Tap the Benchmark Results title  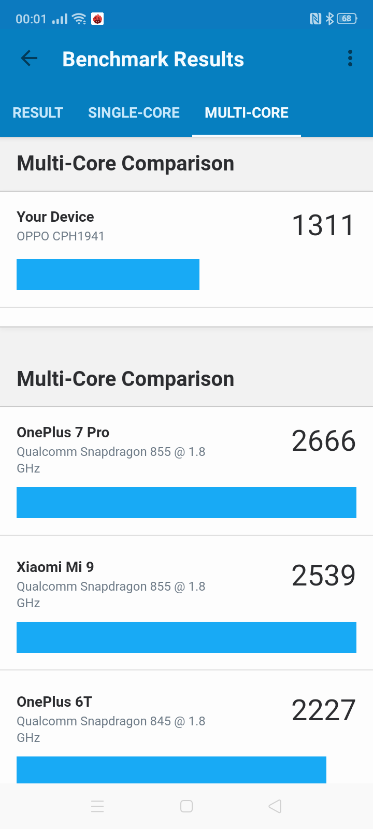click(x=153, y=59)
